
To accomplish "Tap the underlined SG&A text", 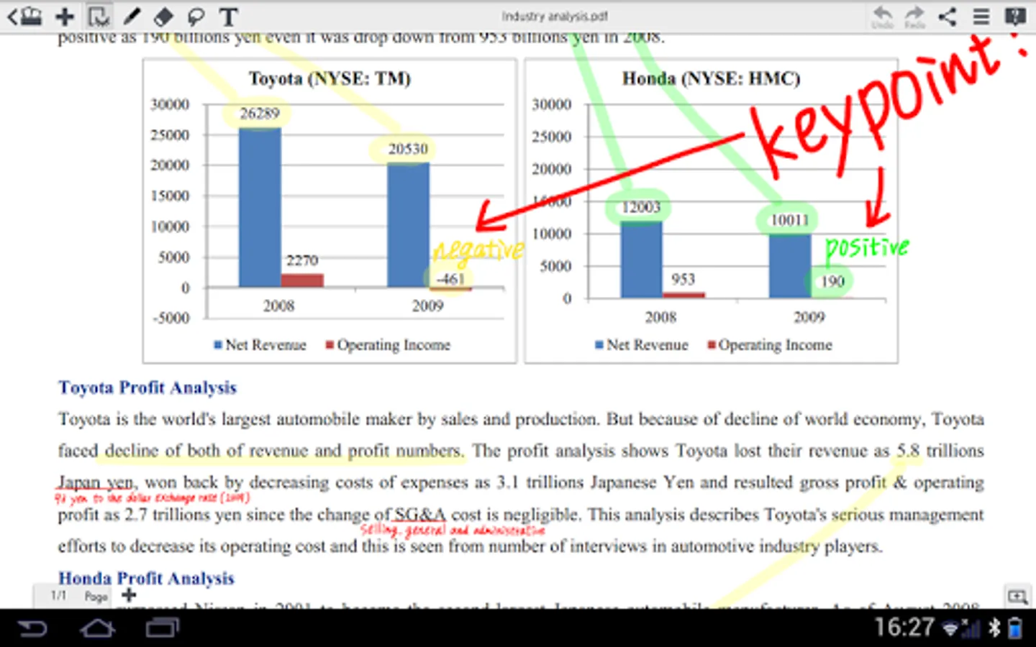I will [420, 515].
